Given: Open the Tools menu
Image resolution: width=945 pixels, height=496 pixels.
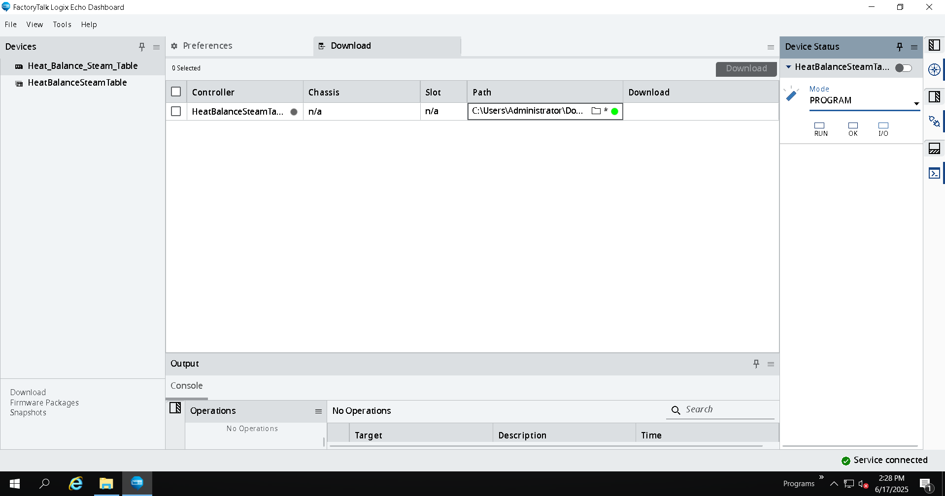Looking at the screenshot, I should click(62, 24).
